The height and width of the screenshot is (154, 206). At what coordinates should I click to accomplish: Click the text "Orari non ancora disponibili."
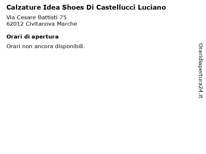pyautogui.click(x=46, y=46)
